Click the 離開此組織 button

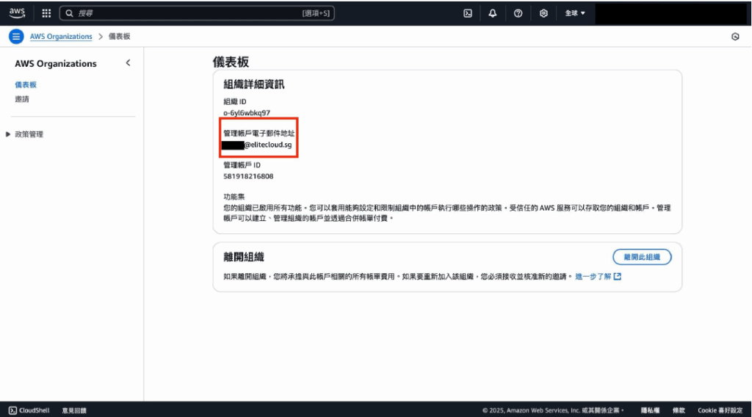[642, 257]
